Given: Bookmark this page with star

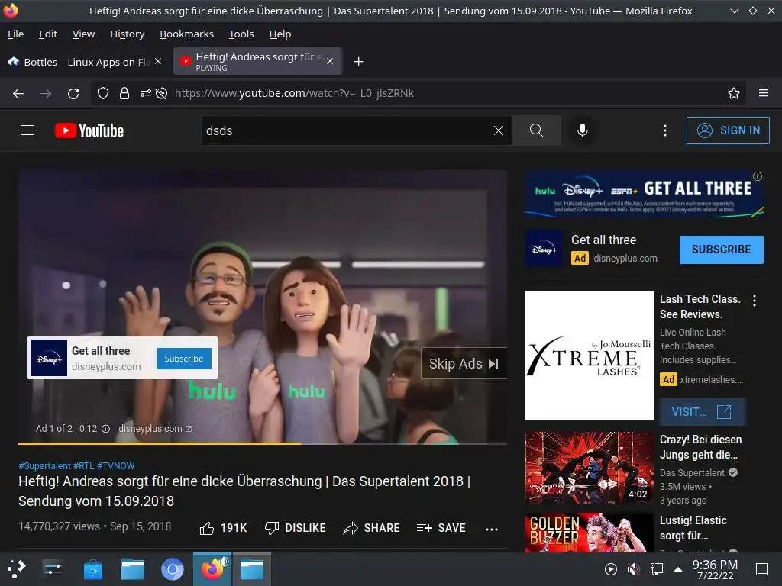Looking at the screenshot, I should (x=734, y=93).
